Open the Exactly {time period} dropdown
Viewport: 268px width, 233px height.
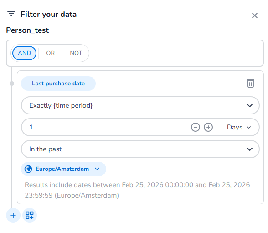(x=140, y=105)
